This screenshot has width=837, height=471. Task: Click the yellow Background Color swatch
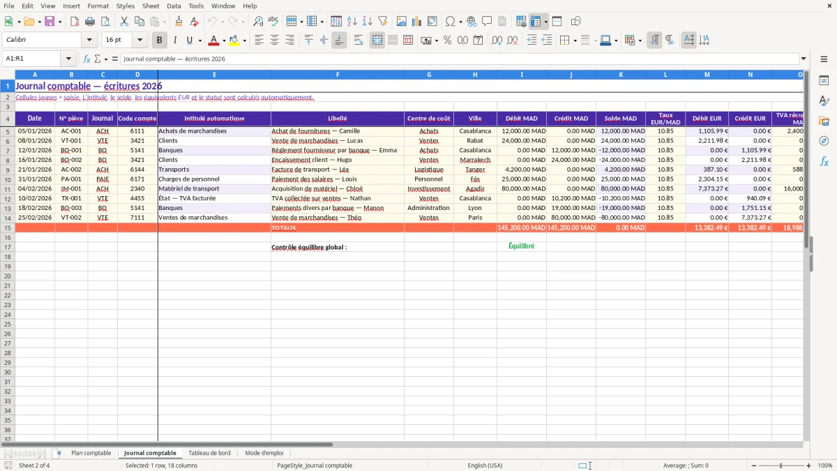click(234, 40)
